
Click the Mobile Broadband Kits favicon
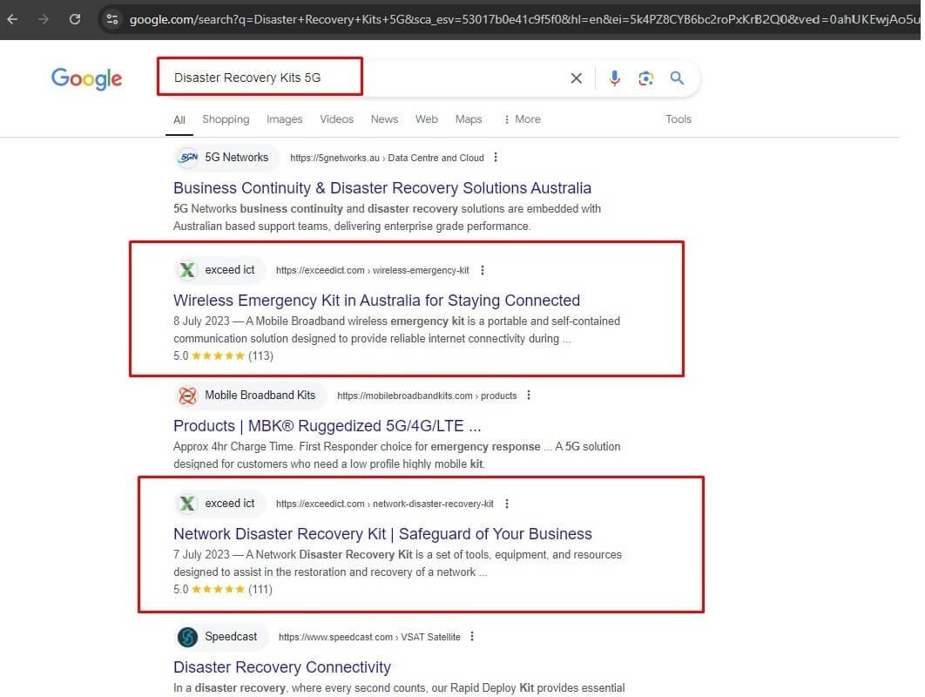click(x=187, y=396)
